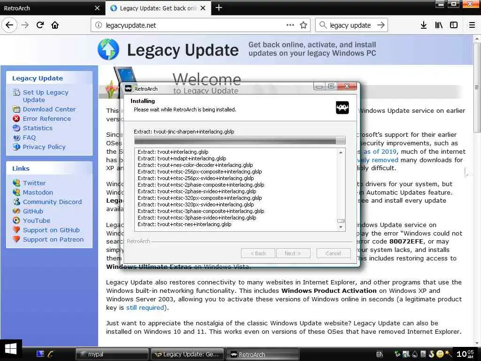Image resolution: width=481 pixels, height=361 pixels.
Task: Click the yellow smiley tray icon
Action: (x=440, y=354)
